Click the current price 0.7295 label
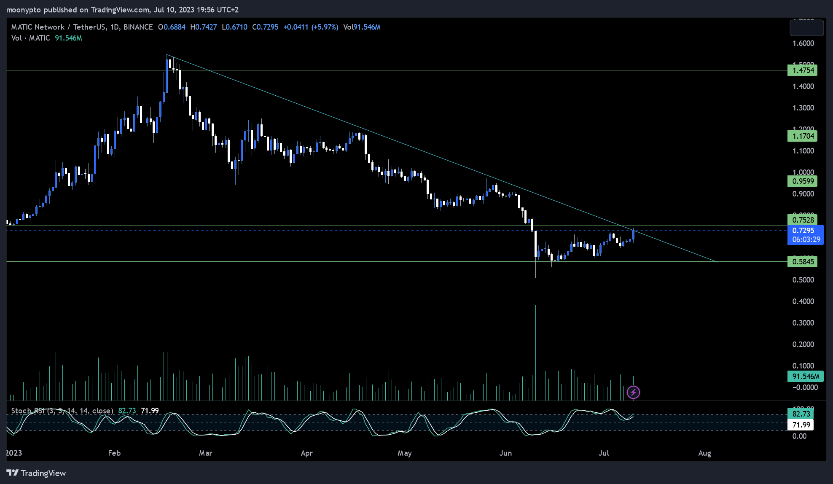This screenshot has width=833, height=484. (806, 235)
